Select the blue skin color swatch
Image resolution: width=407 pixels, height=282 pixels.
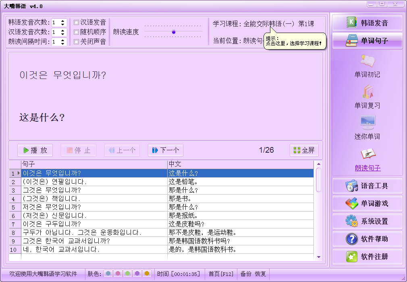tap(108, 274)
